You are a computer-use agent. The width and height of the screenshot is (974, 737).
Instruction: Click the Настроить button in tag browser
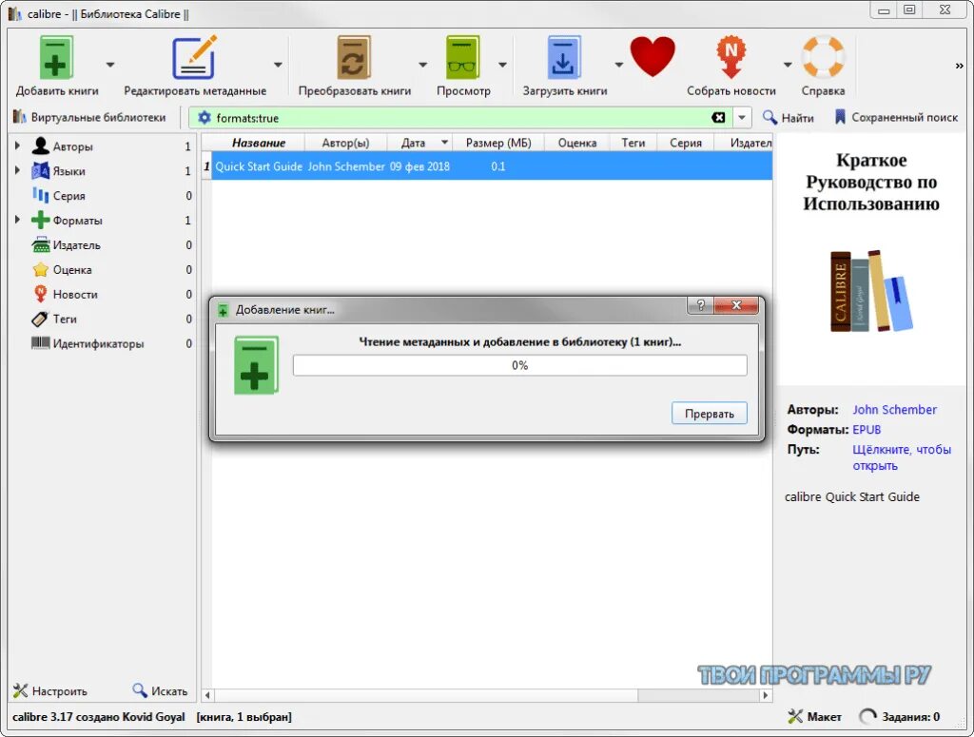49,690
